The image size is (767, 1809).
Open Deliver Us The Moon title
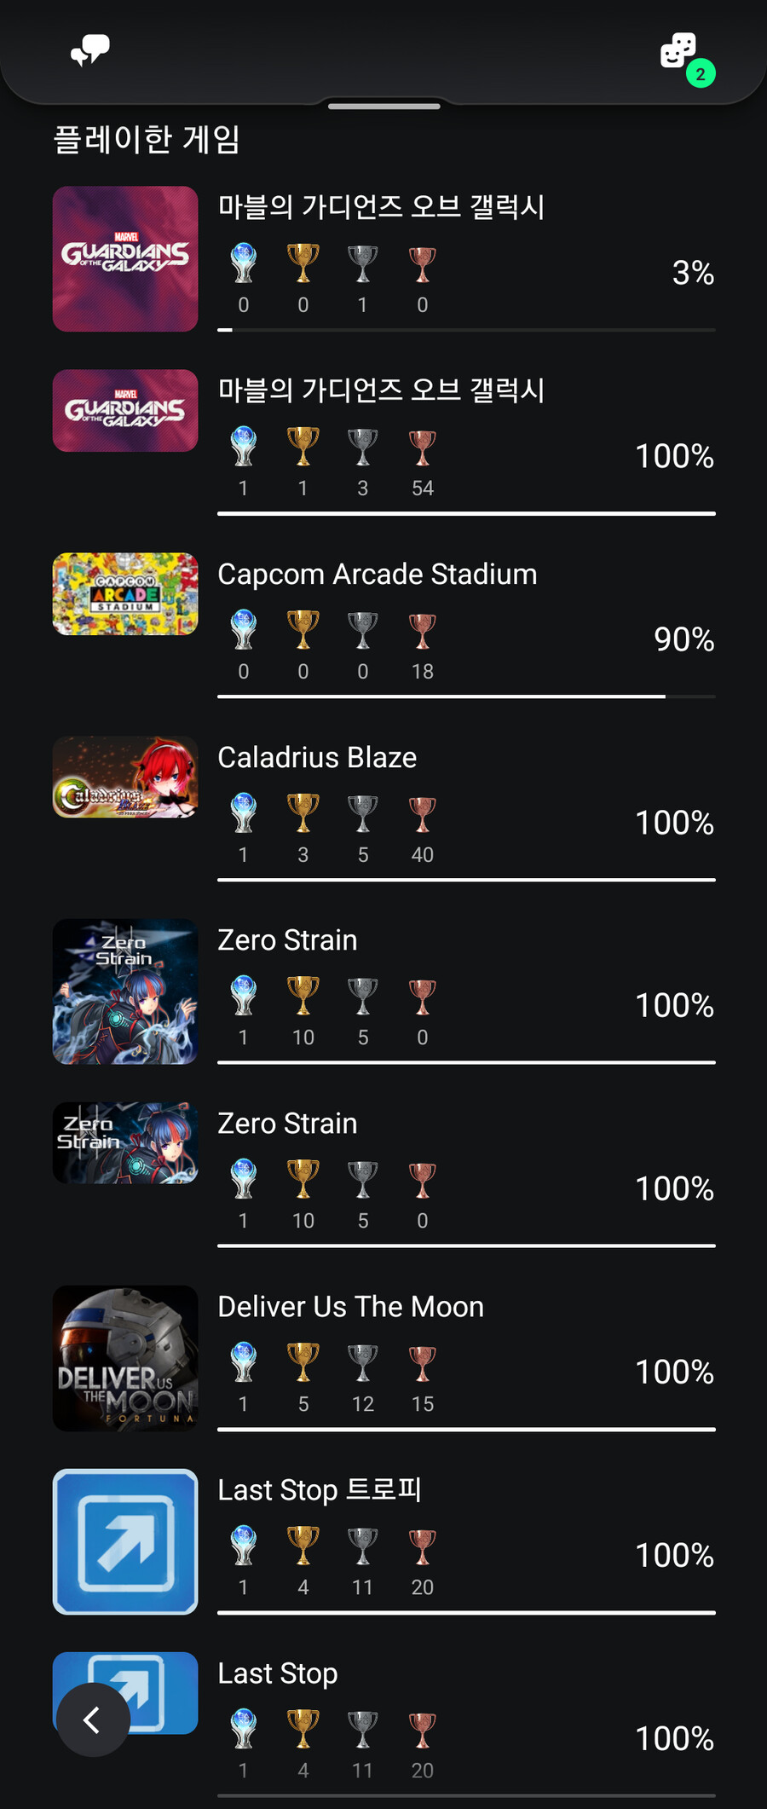pyautogui.click(x=350, y=1307)
